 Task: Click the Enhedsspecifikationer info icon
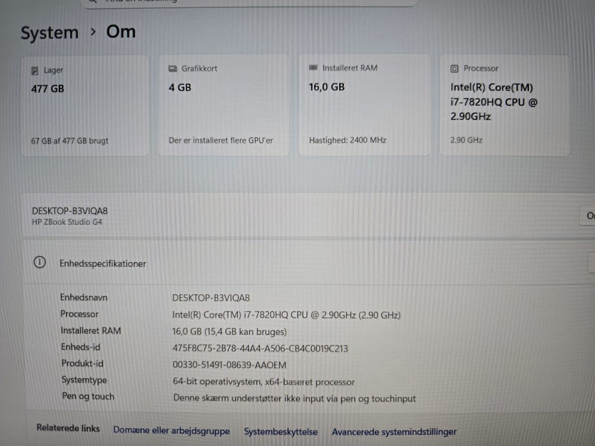point(40,263)
